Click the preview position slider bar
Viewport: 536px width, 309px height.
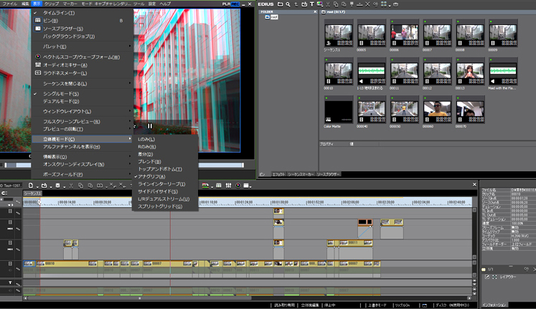[x=124, y=166]
